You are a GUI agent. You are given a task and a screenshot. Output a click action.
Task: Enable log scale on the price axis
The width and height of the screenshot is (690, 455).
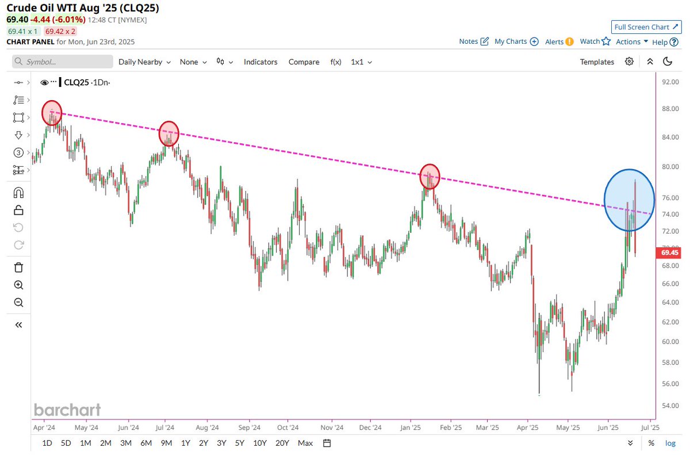coord(671,443)
